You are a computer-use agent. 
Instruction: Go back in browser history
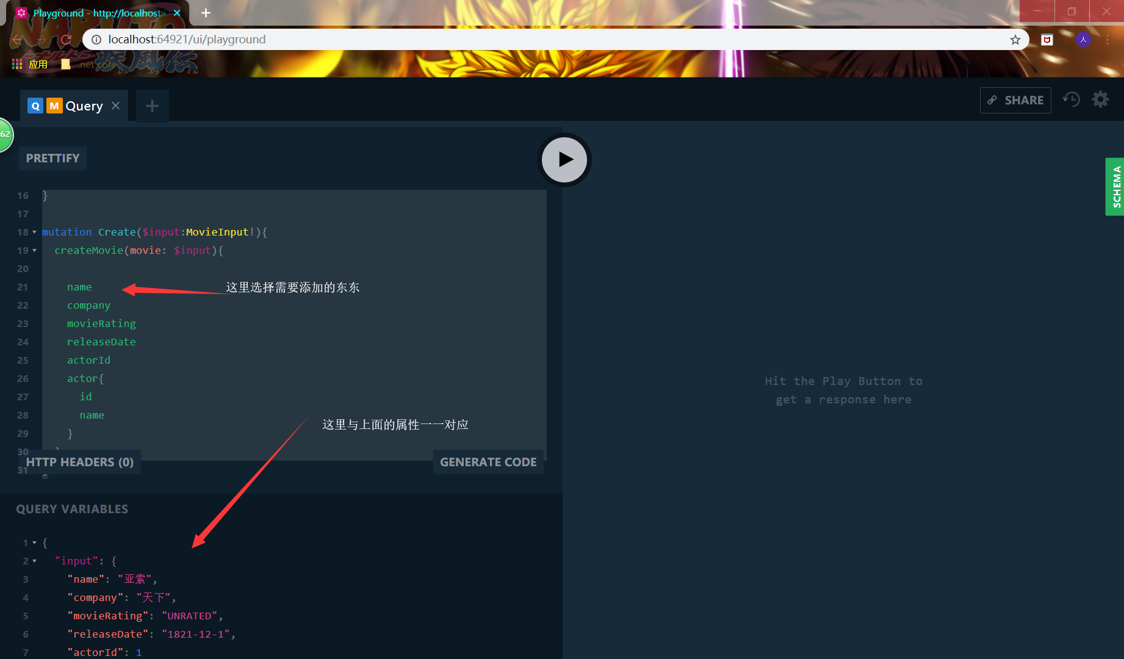tap(17, 40)
